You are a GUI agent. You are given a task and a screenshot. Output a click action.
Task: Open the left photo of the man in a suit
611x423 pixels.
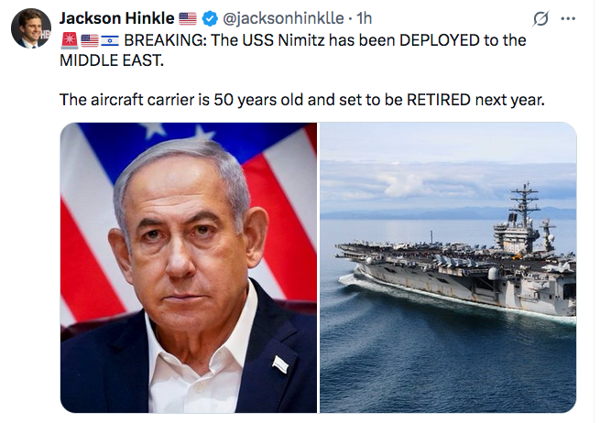click(x=188, y=267)
